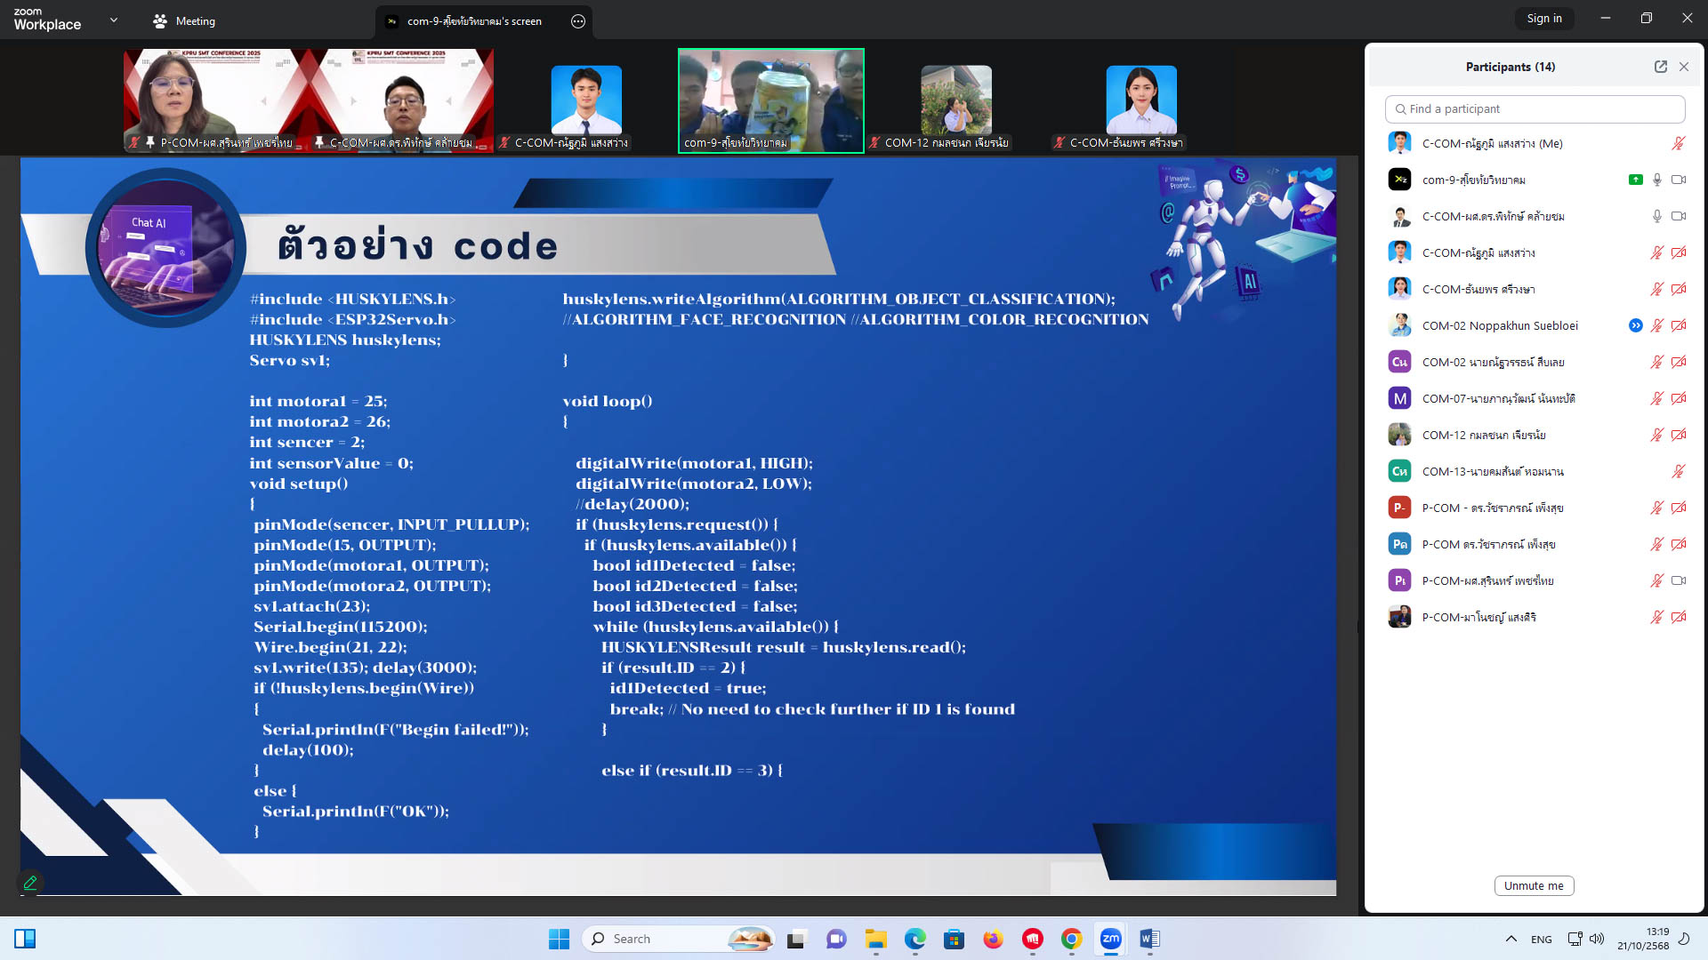Click muted mic of COM-13 participant

[1679, 471]
